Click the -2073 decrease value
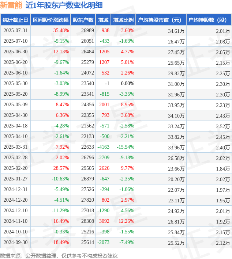The height and width of the screenshot is (259, 232). point(104,242)
